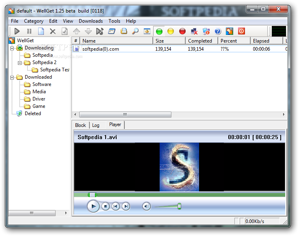This screenshot has width=299, height=236.
Task: Click the blue window toolbar icon
Action: click(x=112, y=31)
